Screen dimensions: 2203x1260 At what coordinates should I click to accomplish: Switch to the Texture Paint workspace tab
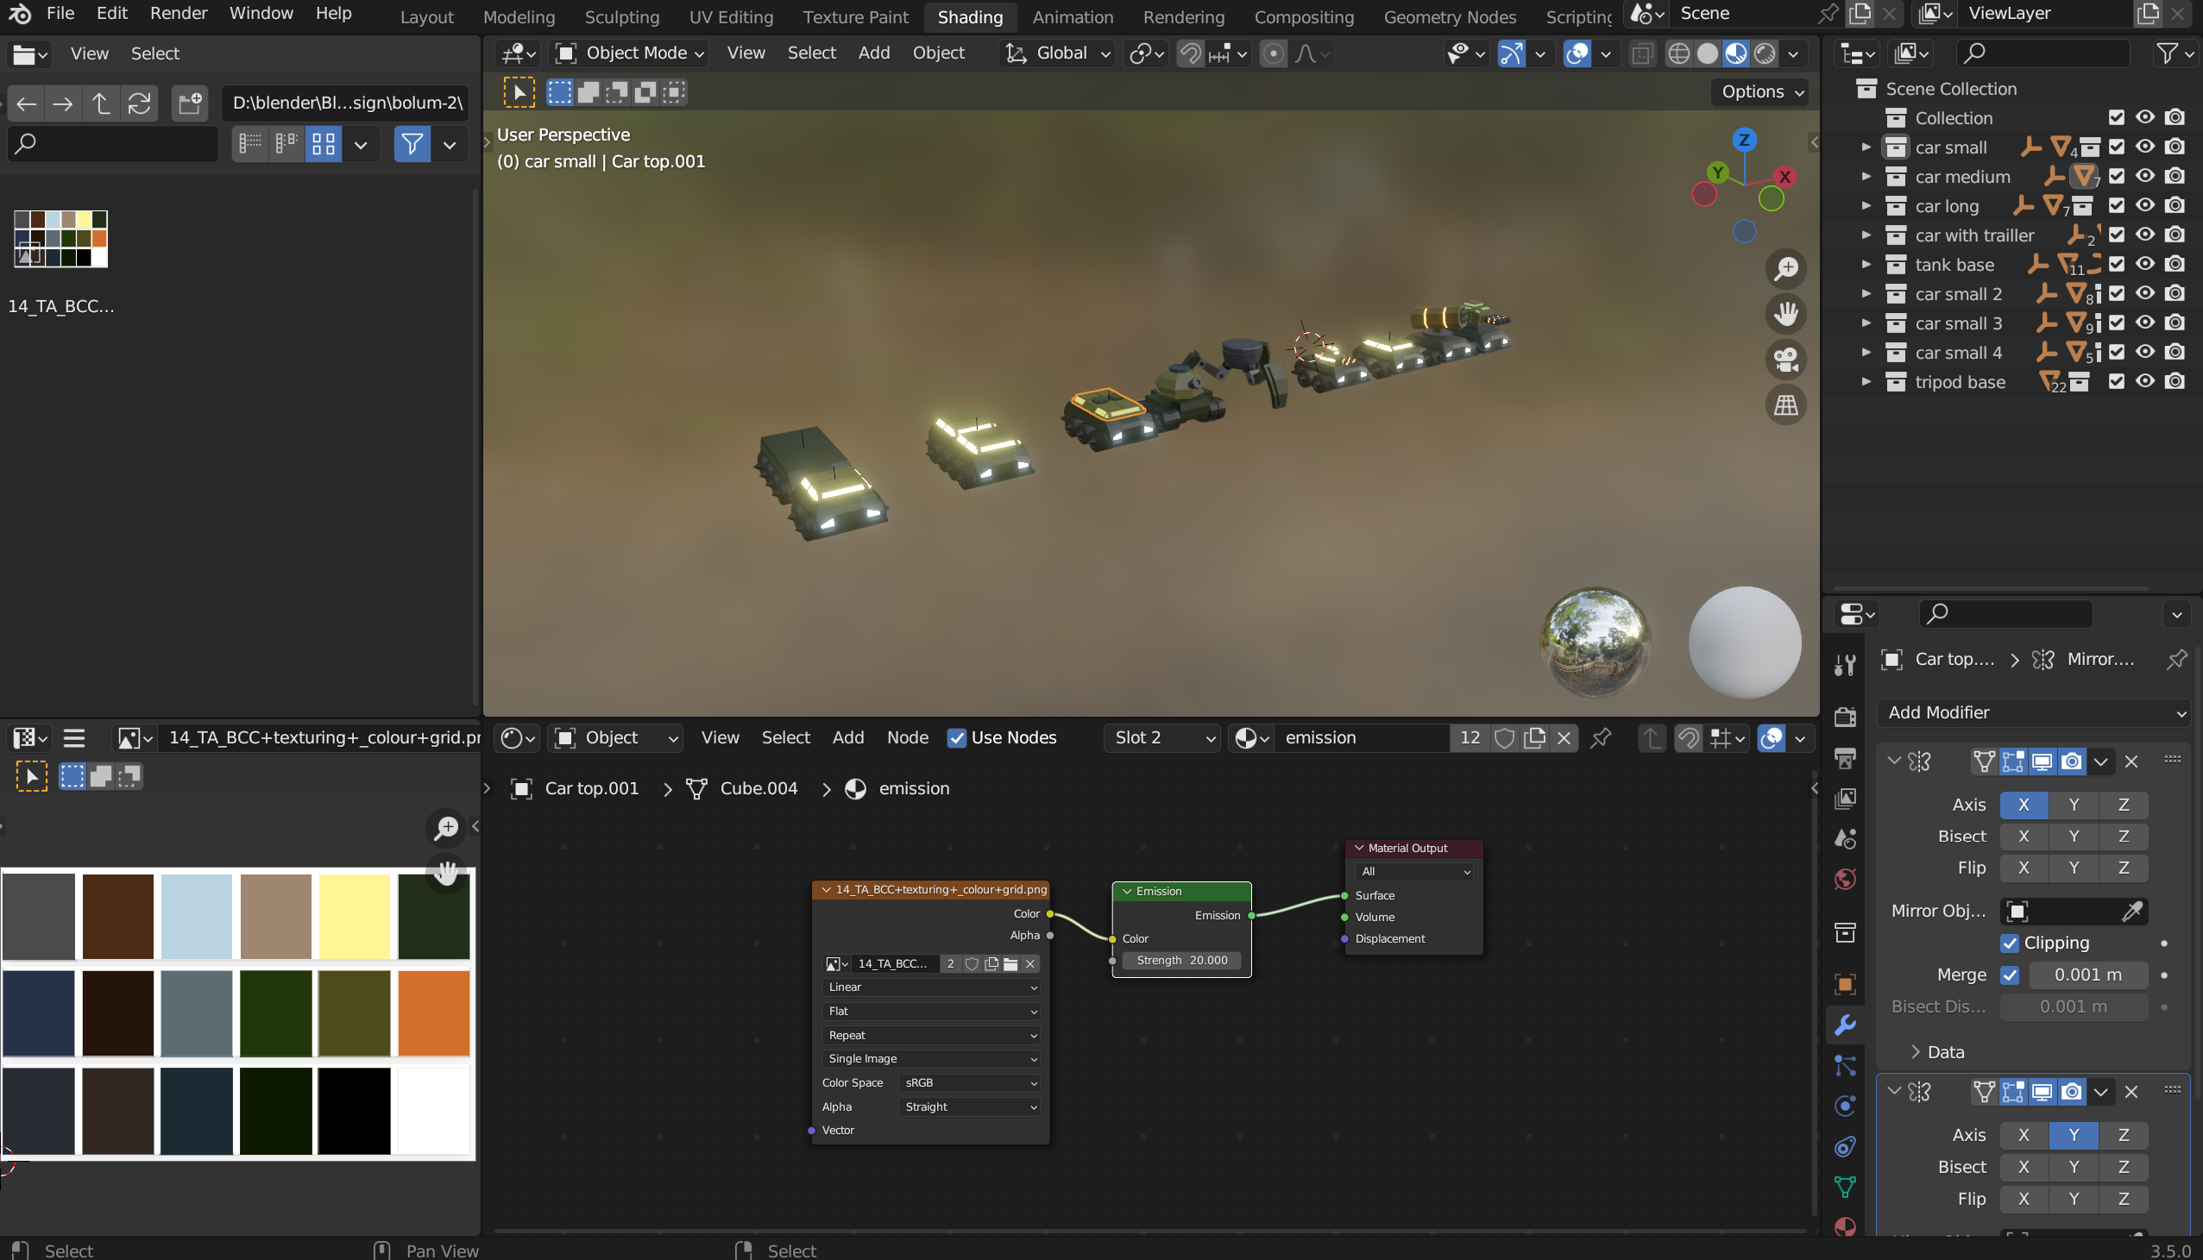pyautogui.click(x=854, y=16)
